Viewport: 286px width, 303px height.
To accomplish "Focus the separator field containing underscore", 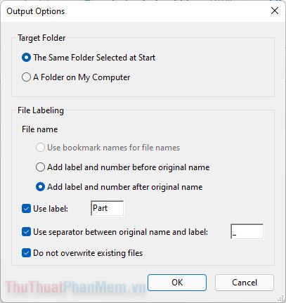I will 247,231.
